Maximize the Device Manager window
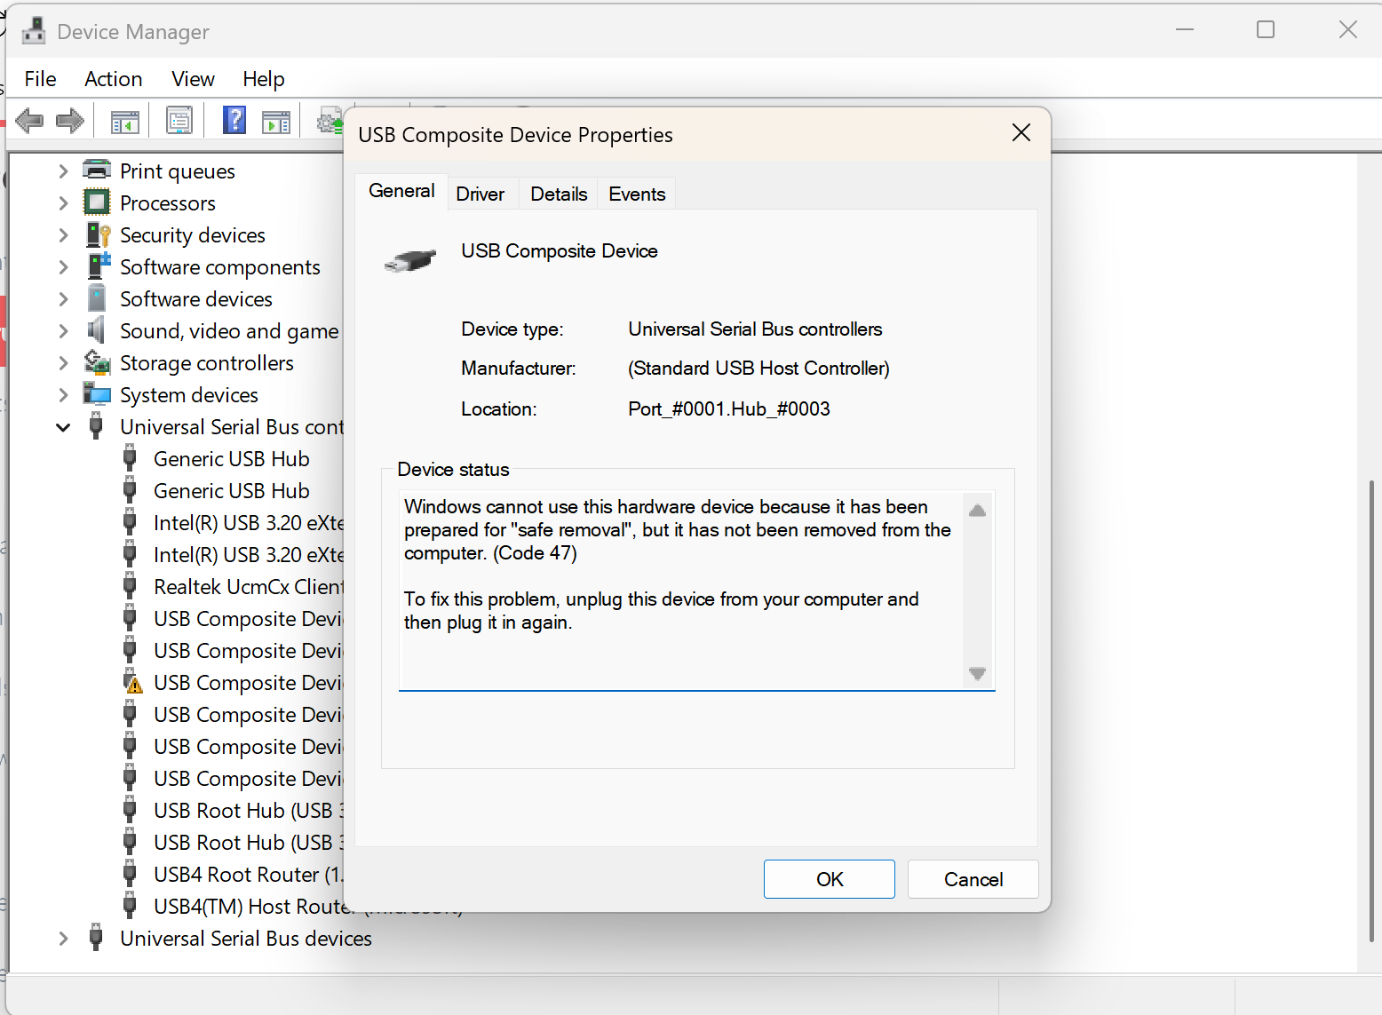Image resolution: width=1382 pixels, height=1015 pixels. [x=1266, y=29]
